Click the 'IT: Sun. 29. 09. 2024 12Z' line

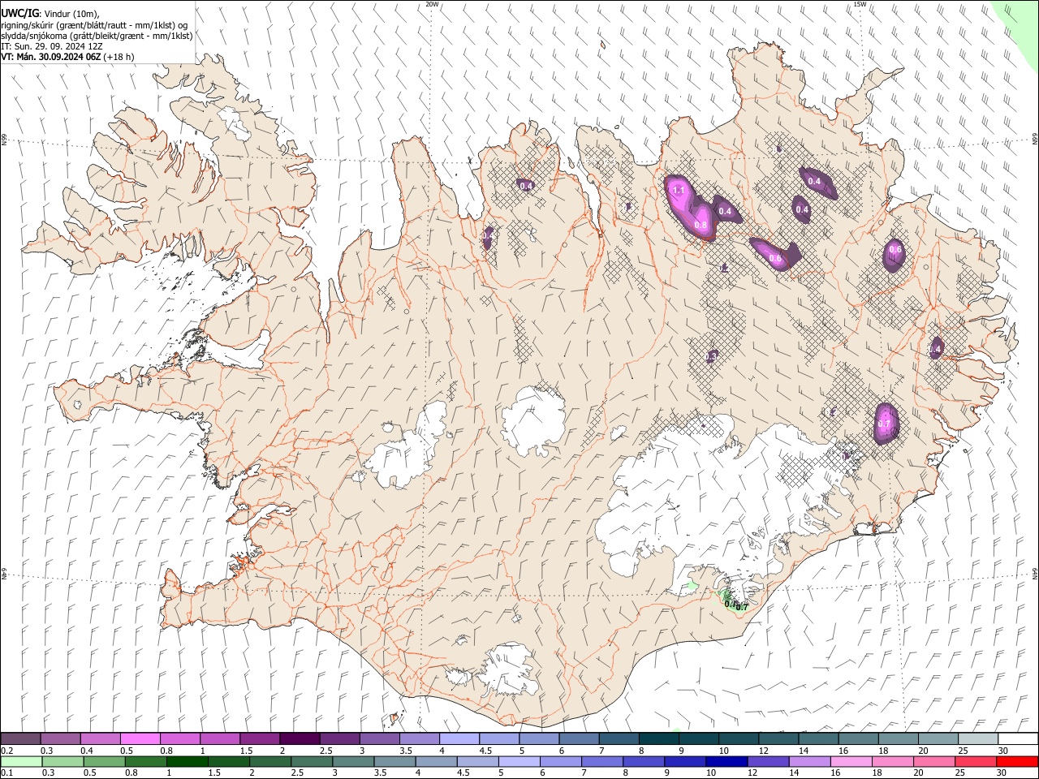coord(52,46)
